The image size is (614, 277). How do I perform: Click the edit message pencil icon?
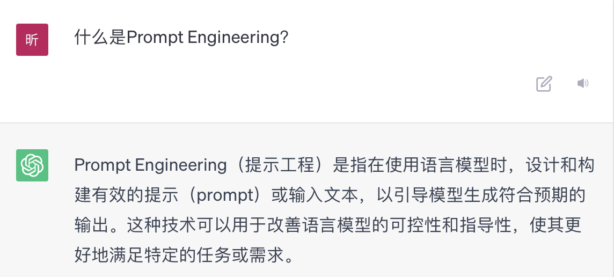[544, 84]
